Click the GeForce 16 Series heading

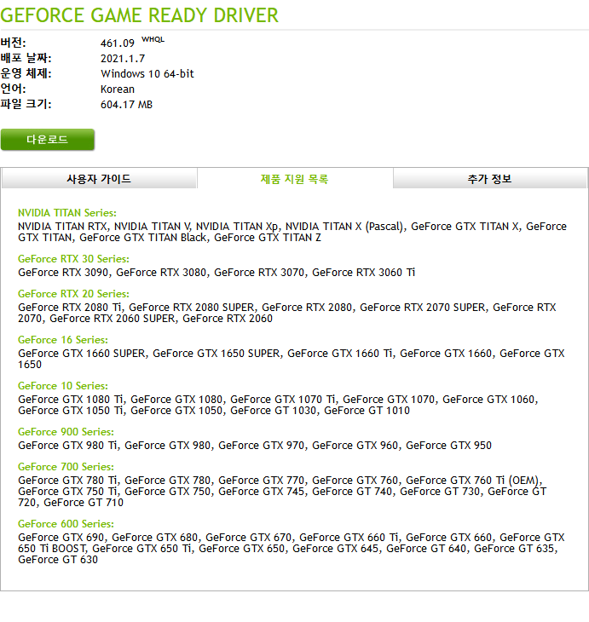point(63,340)
